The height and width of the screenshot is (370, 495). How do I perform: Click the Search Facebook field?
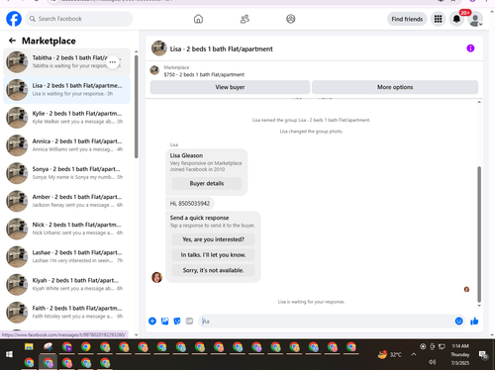tap(79, 19)
